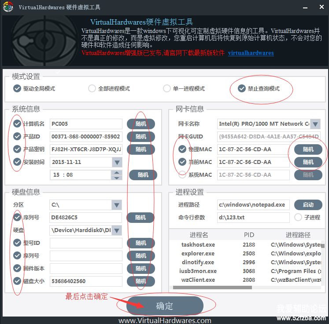Toggle the 磁盘大小 checkbox

pyautogui.click(x=17, y=281)
